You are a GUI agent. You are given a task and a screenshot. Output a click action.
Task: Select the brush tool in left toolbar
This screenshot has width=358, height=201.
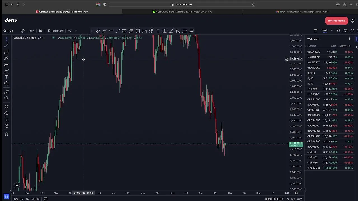pos(6,71)
